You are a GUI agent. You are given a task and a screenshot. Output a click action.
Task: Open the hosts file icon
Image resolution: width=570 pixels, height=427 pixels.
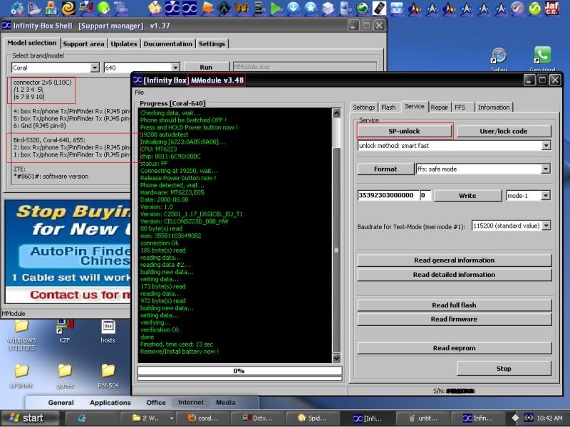click(x=108, y=331)
